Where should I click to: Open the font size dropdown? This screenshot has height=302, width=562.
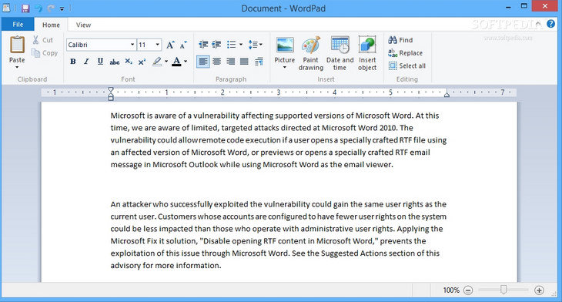click(x=157, y=45)
